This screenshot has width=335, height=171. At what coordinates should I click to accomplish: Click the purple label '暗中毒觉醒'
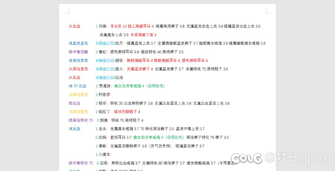(78, 52)
